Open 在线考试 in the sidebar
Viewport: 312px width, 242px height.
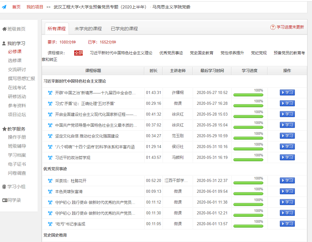click(17, 88)
